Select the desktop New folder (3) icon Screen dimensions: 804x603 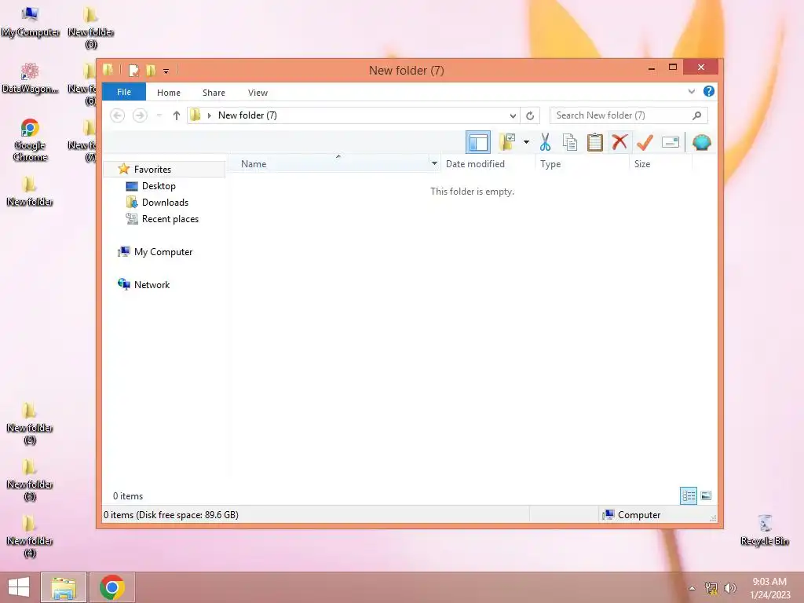coord(30,480)
